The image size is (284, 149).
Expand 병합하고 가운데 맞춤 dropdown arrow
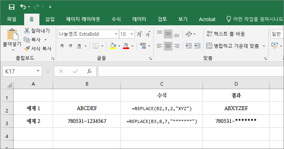tap(264, 46)
